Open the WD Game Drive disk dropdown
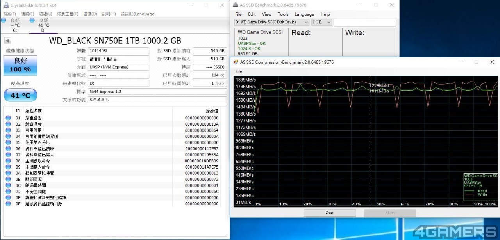 point(272,22)
